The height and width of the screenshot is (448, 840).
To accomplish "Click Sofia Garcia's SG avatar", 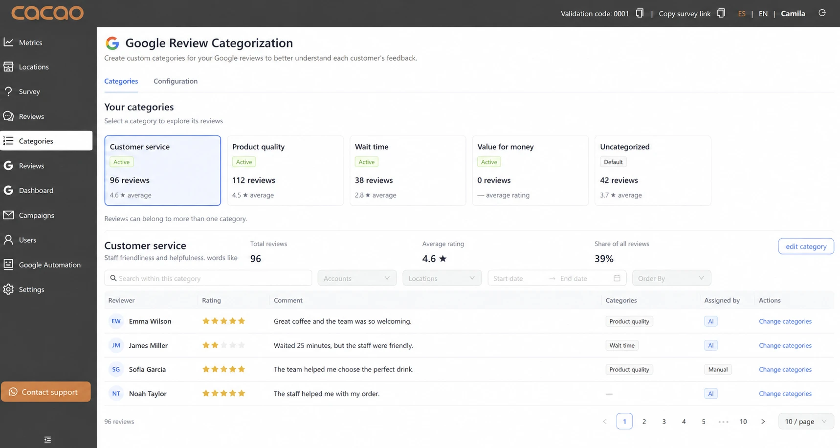I will (x=116, y=369).
